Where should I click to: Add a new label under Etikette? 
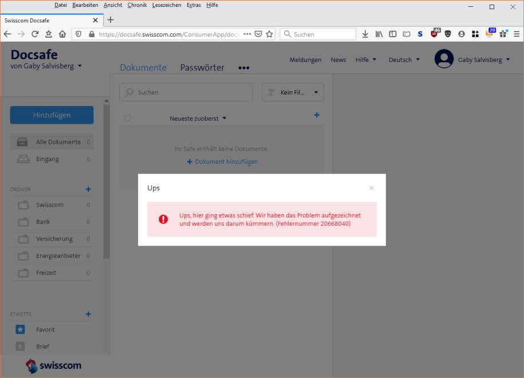click(x=88, y=314)
